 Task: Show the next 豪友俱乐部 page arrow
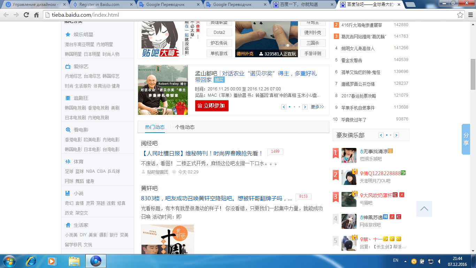[x=396, y=135]
